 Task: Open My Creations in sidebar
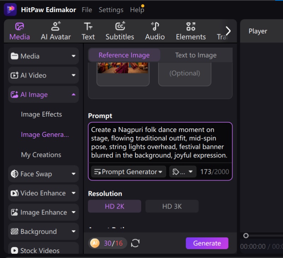click(x=41, y=155)
